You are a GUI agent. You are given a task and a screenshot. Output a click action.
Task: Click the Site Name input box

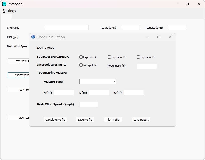point(66,28)
